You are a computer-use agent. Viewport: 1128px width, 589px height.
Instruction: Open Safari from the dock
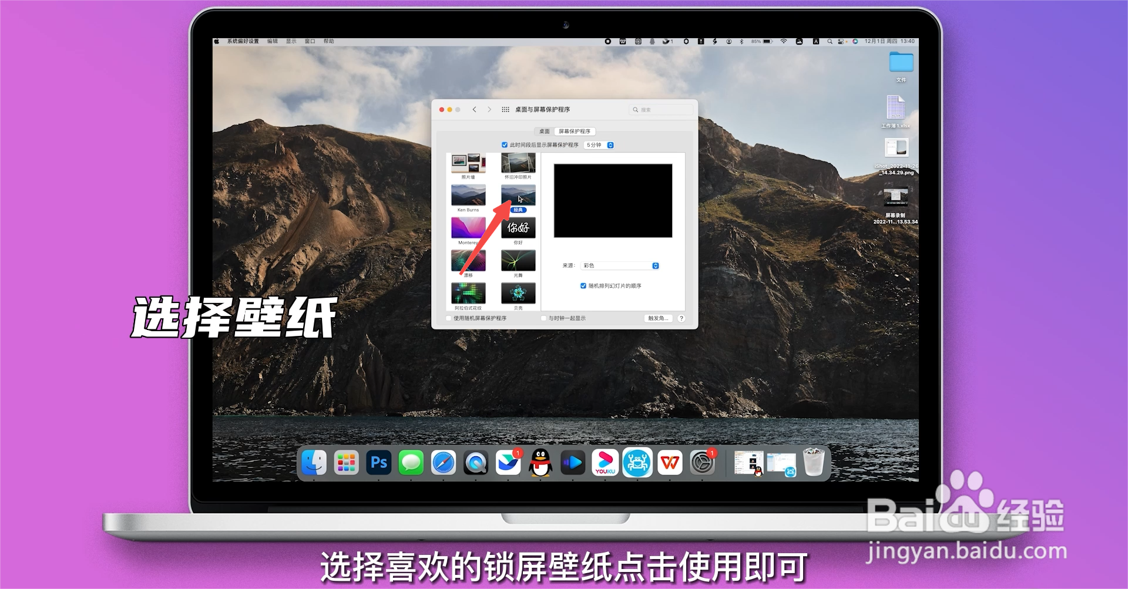pyautogui.click(x=444, y=463)
